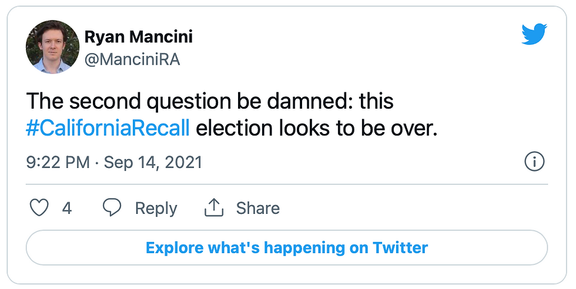Click the divider line above the like row
This screenshot has width=576, height=289.
click(287, 184)
